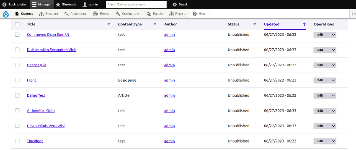Toggle sort on the Updated column header
This screenshot has width=356, height=150.
(x=271, y=24)
